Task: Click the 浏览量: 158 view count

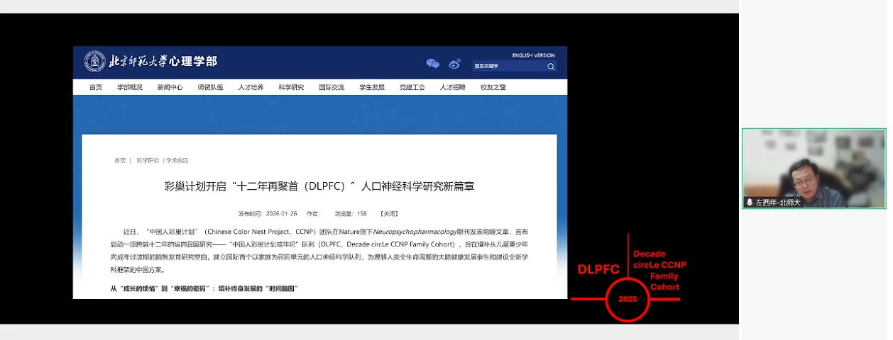Action: [350, 213]
